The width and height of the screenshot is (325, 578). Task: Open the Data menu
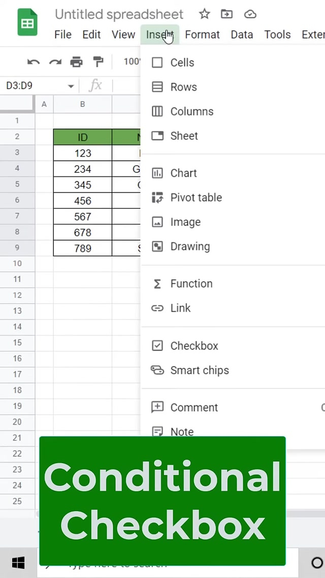[242, 35]
